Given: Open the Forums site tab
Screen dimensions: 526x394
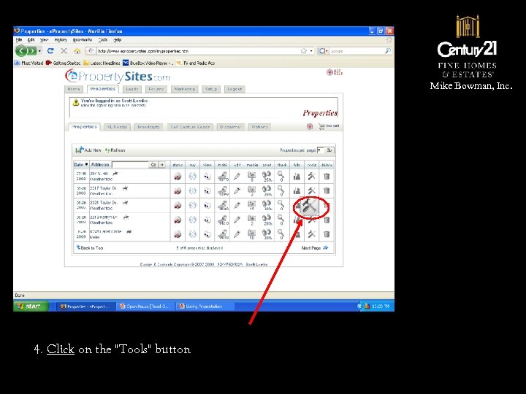Looking at the screenshot, I should (156, 89).
